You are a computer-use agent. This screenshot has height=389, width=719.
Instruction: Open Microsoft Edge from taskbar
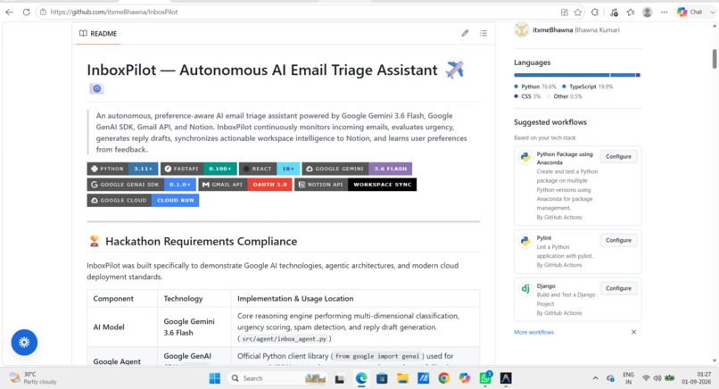361,378
